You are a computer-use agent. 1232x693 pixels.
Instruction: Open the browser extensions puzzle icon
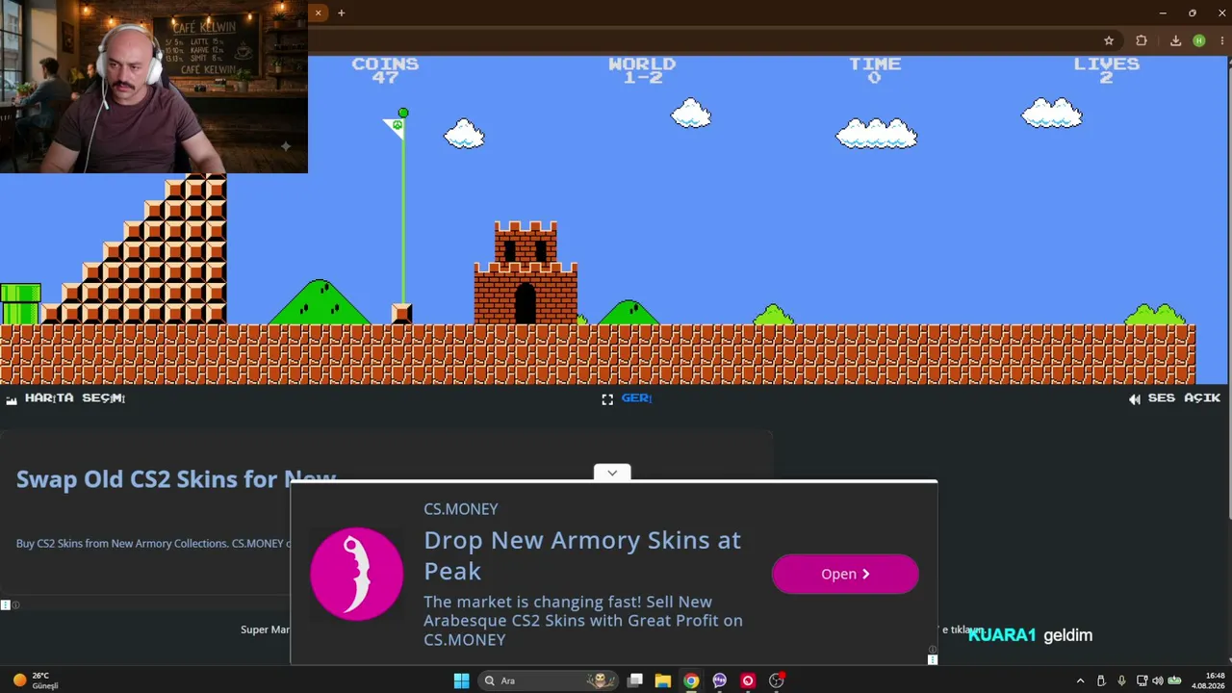[x=1142, y=40]
